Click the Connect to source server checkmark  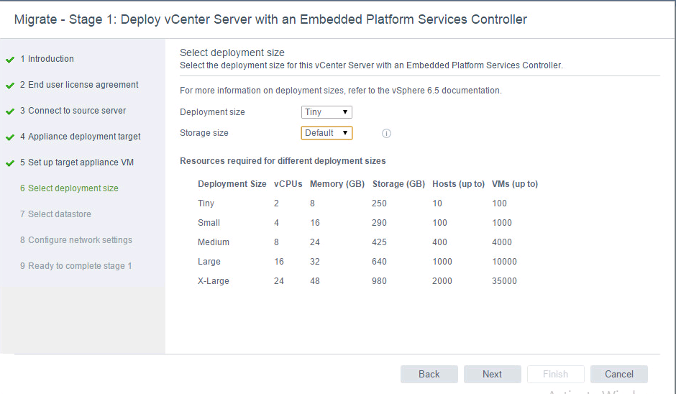(x=10, y=111)
